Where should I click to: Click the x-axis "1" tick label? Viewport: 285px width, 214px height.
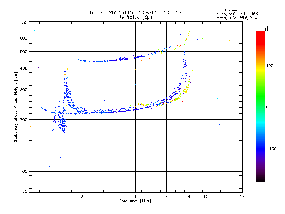click(29, 197)
